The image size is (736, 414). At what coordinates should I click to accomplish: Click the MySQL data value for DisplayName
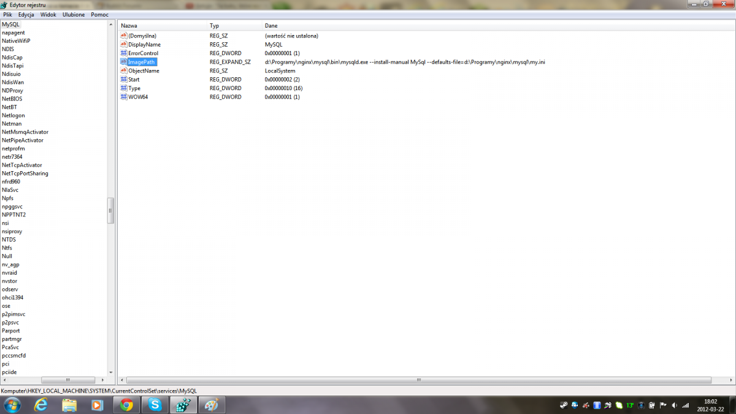[x=274, y=45]
